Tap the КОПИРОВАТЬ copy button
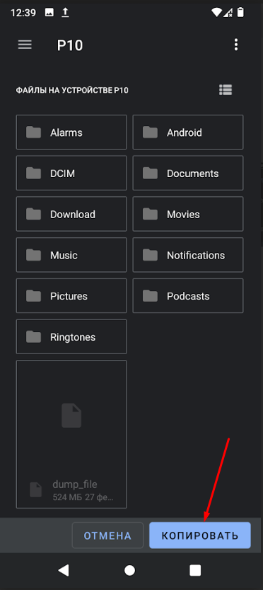This screenshot has width=263, height=590. pos(200,535)
